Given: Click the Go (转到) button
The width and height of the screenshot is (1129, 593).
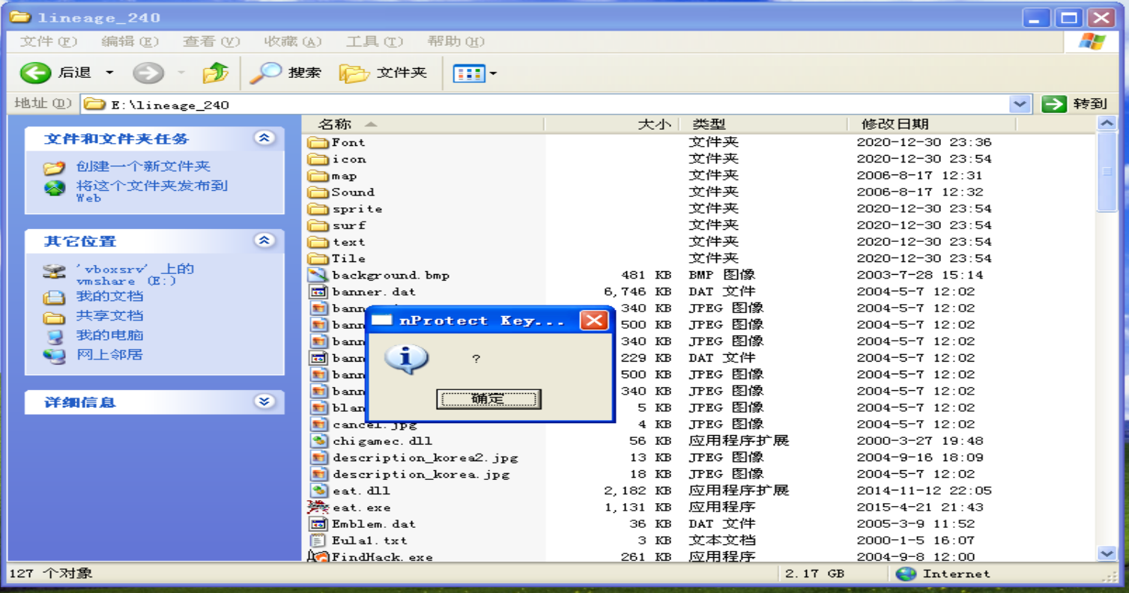Looking at the screenshot, I should point(1074,104).
